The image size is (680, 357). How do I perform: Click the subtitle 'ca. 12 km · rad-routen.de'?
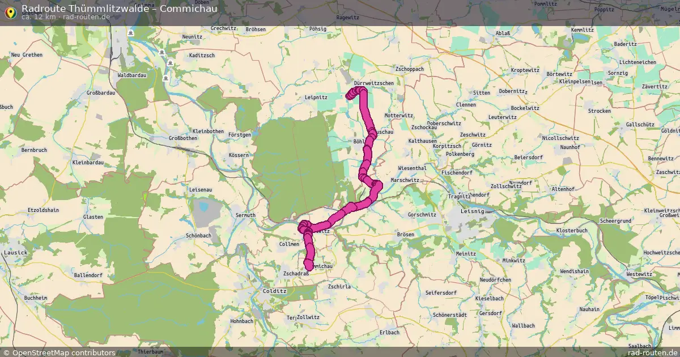(66, 17)
